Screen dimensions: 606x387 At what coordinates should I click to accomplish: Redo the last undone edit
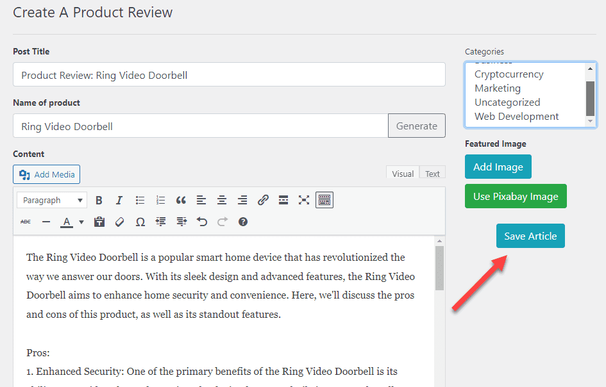click(223, 222)
